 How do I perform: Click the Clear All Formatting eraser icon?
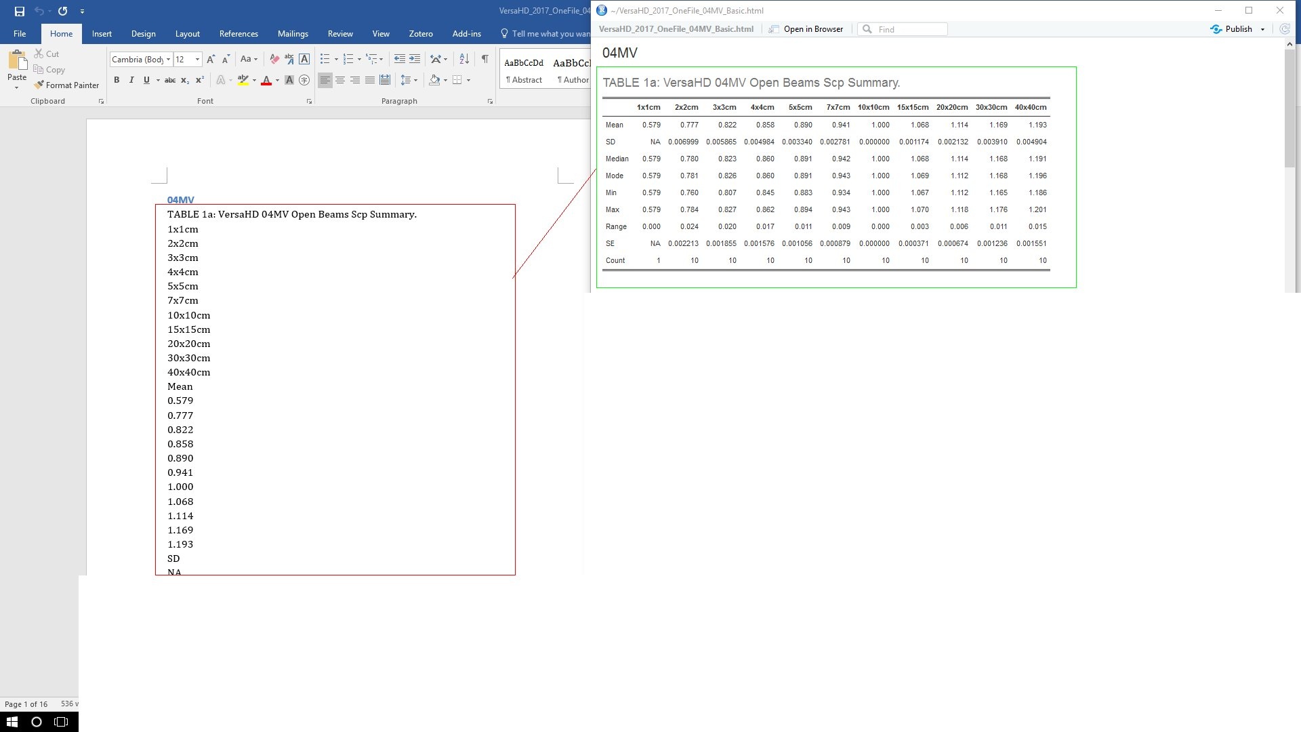point(274,59)
